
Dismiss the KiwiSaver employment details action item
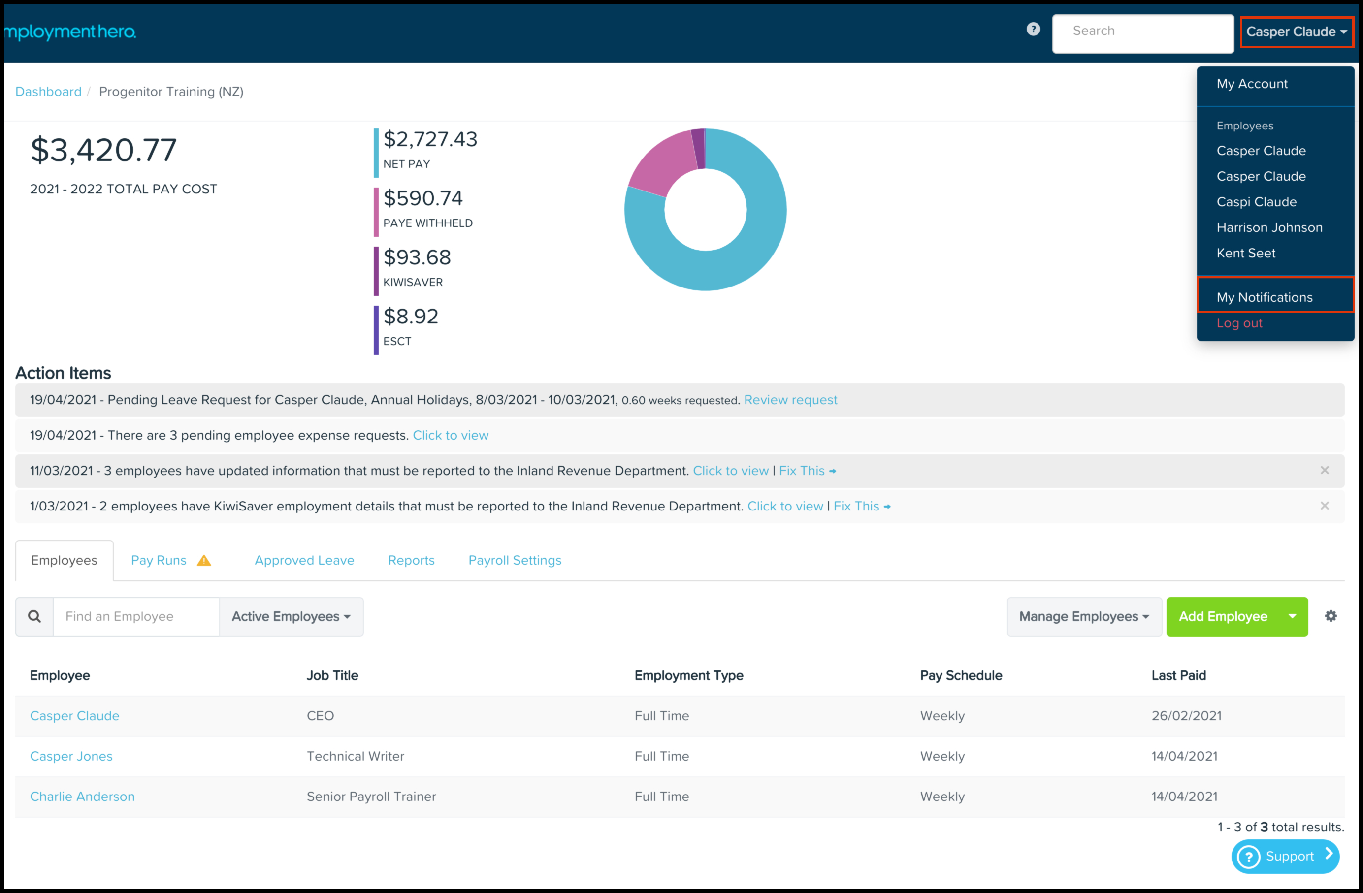(x=1324, y=506)
